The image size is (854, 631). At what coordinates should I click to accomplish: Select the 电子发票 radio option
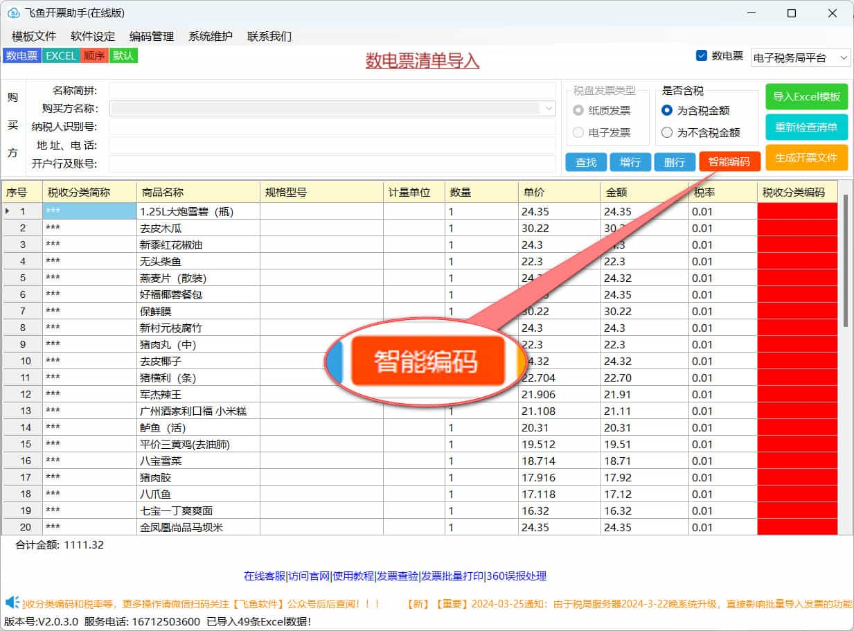(578, 132)
